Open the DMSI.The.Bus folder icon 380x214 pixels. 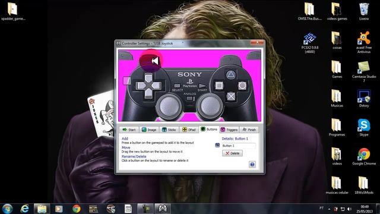310,12
